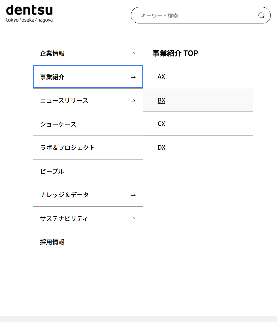The height and width of the screenshot is (322, 277).
Task: Expand the ニュースリリース arrow
Action: [133, 101]
